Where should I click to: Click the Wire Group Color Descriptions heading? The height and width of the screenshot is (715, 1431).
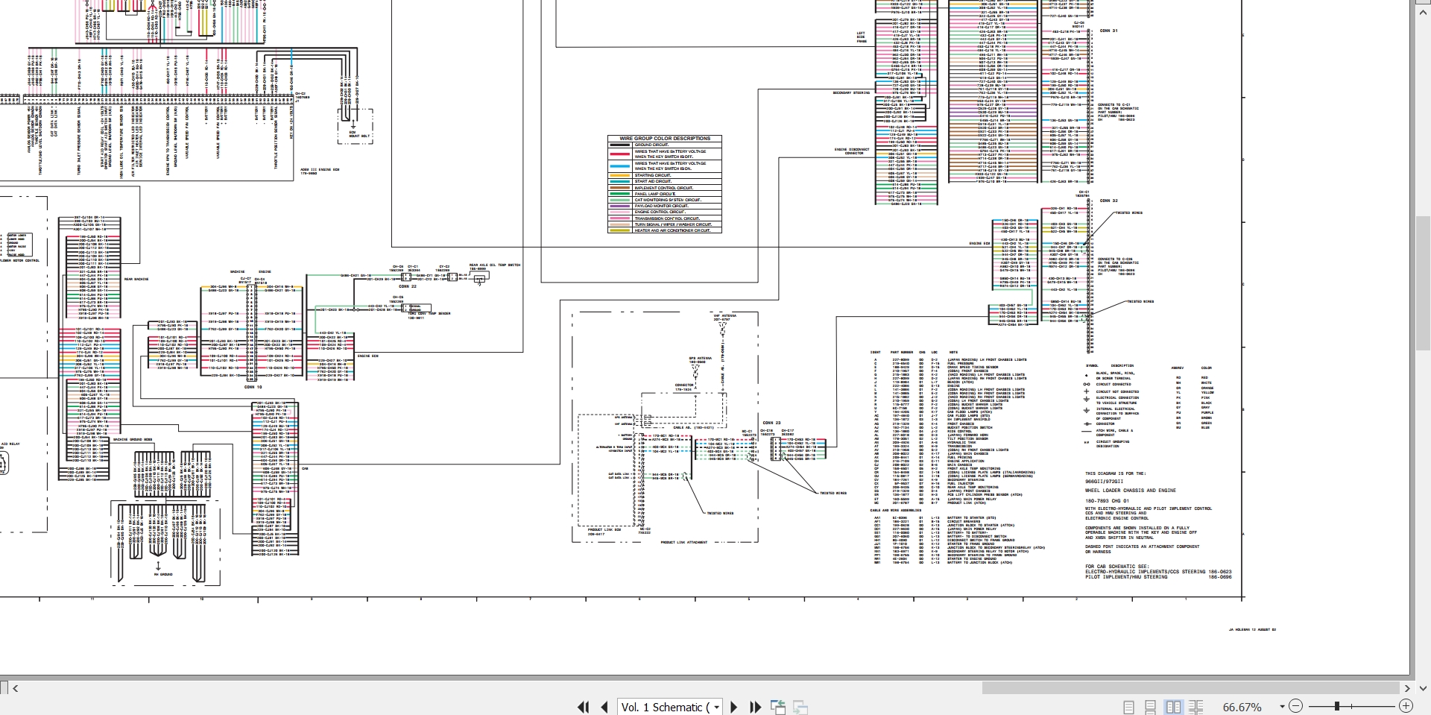(665, 139)
